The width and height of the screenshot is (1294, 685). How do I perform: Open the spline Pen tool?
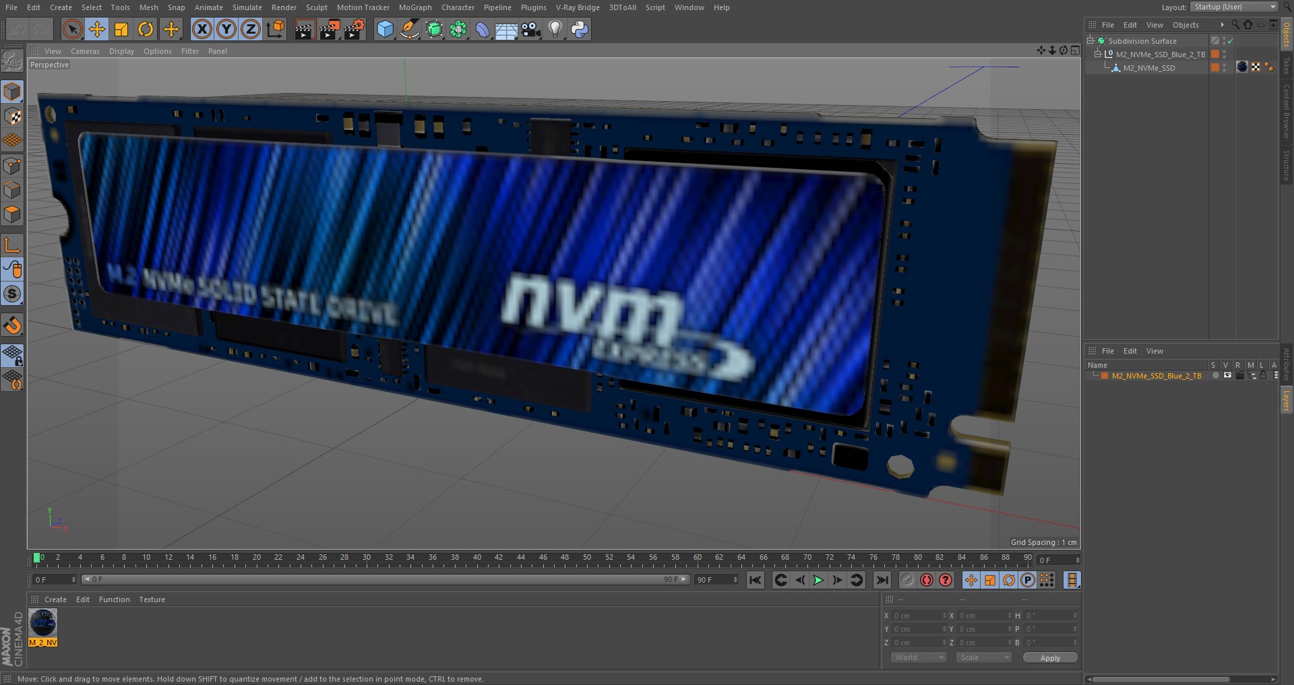pyautogui.click(x=409, y=29)
